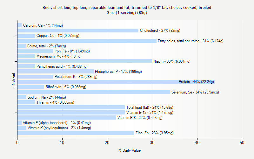Select the Selenium 34% bar
Viewport: 254px width, 159px height.
(x=94, y=92)
